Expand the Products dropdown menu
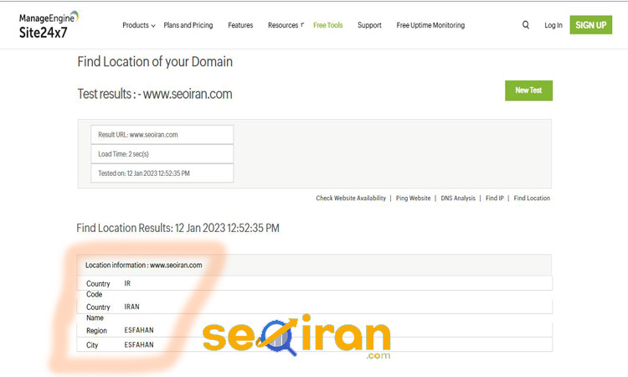The height and width of the screenshot is (377, 628). point(138,25)
